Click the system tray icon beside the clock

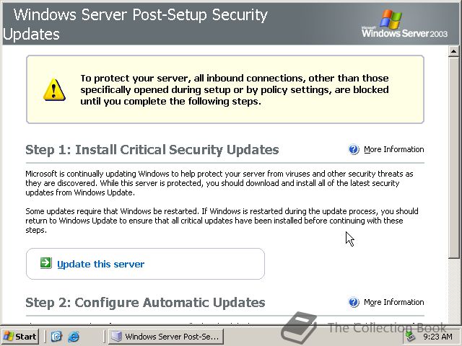pos(410,336)
